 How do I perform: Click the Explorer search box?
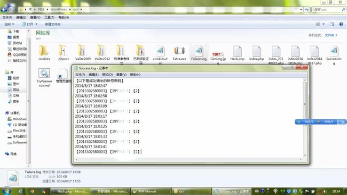coord(328,10)
